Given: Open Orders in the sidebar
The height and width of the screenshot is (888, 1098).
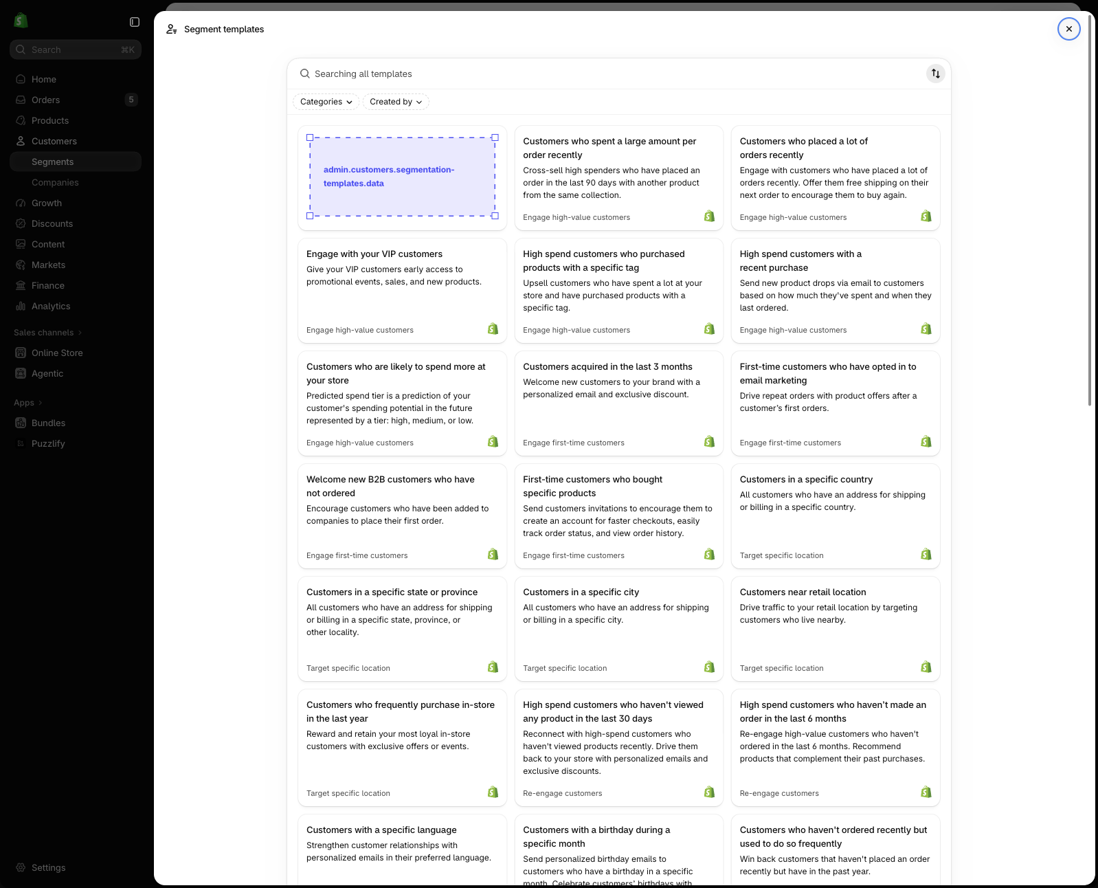Looking at the screenshot, I should (76, 100).
